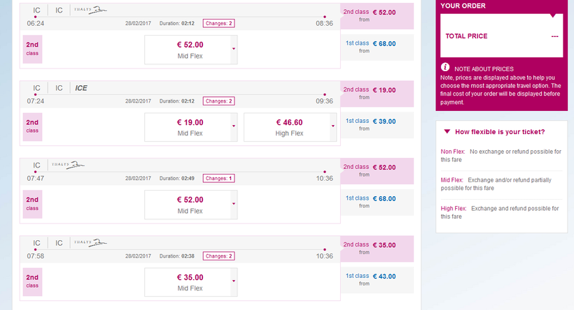
Task: Show Changes: 1 details for 07:47 train
Action: click(x=218, y=178)
